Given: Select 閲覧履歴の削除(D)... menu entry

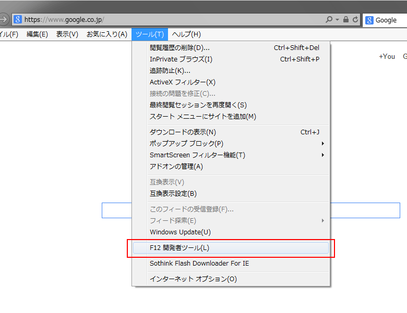Looking at the screenshot, I should coord(231,48).
